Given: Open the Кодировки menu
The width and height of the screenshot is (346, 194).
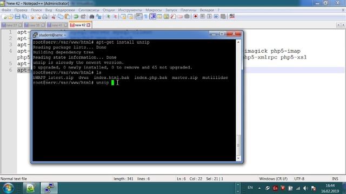Looking at the screenshot, I should [x=65, y=10].
